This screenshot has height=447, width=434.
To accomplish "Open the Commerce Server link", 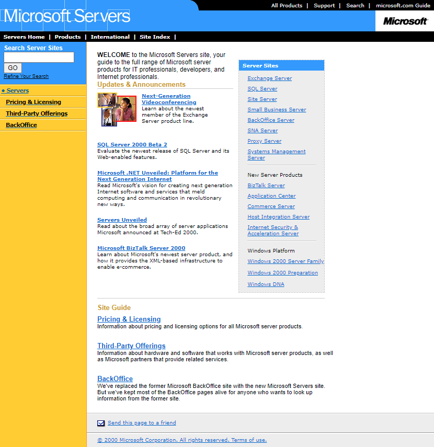I will click(271, 207).
